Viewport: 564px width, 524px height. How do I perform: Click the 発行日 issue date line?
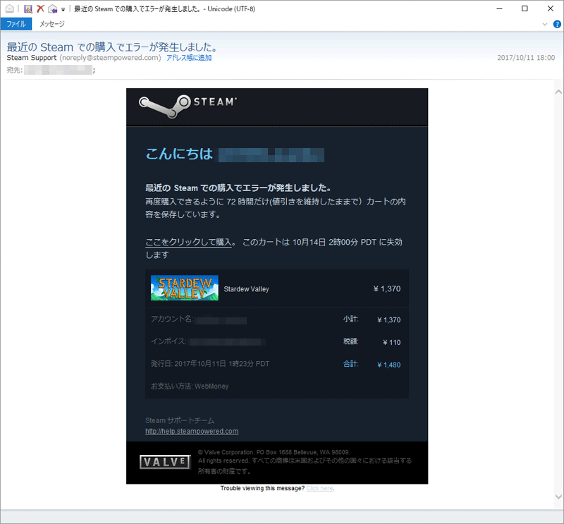pyautogui.click(x=210, y=364)
